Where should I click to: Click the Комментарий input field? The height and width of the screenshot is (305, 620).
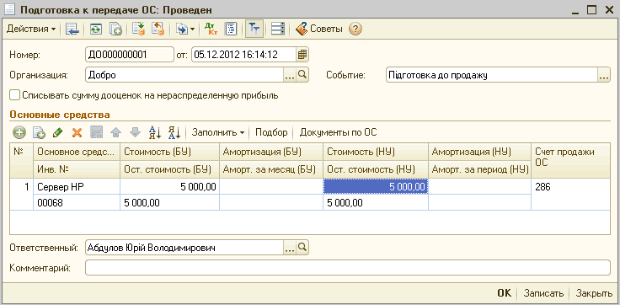(x=348, y=267)
